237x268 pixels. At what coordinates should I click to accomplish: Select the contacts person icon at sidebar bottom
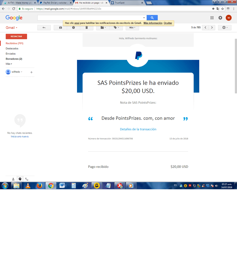13,179
